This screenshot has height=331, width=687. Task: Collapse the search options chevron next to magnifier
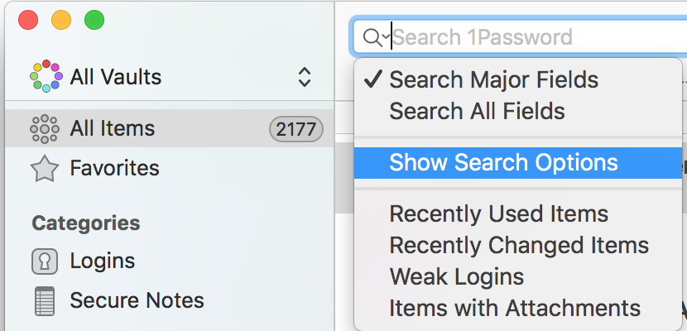[386, 36]
